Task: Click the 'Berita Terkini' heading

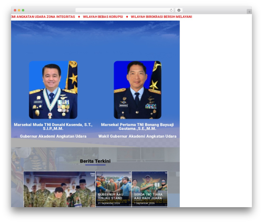Action: tap(95, 161)
